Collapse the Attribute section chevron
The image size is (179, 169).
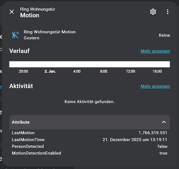click(164, 122)
